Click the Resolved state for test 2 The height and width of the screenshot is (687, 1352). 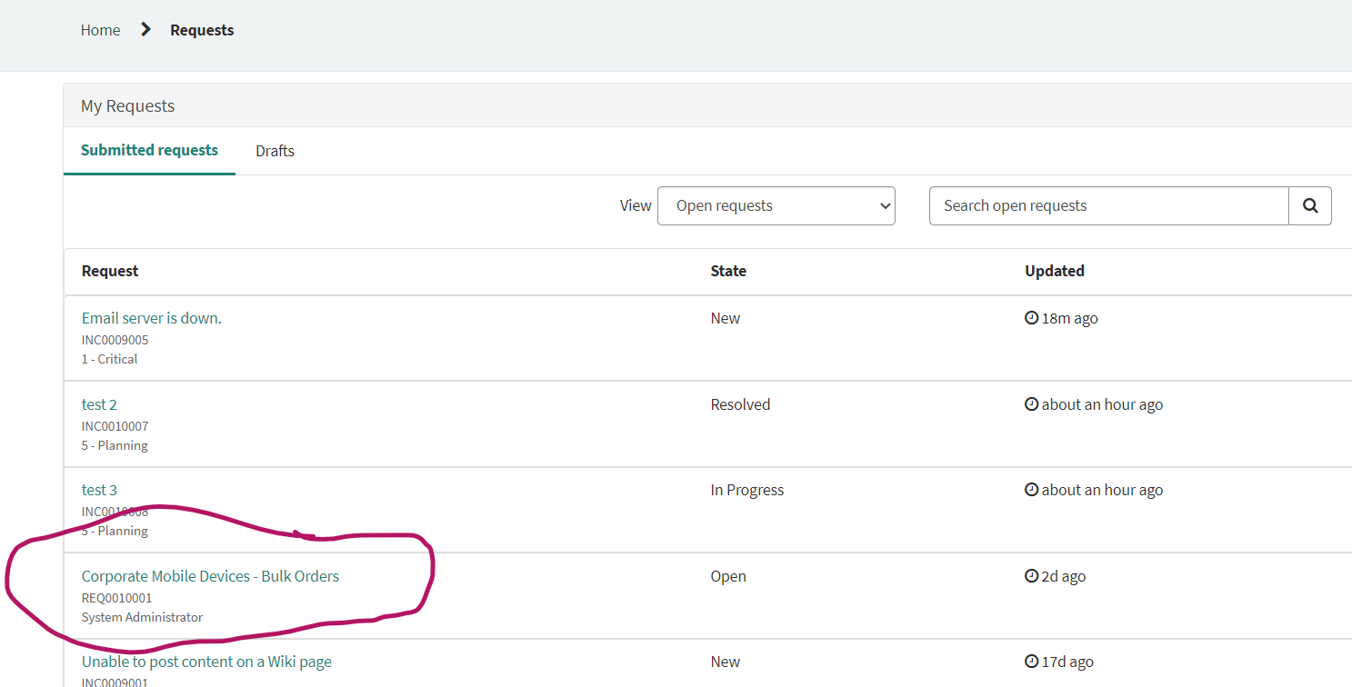click(740, 404)
